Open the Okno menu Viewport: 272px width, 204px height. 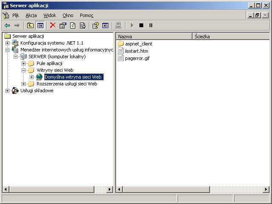pos(68,15)
